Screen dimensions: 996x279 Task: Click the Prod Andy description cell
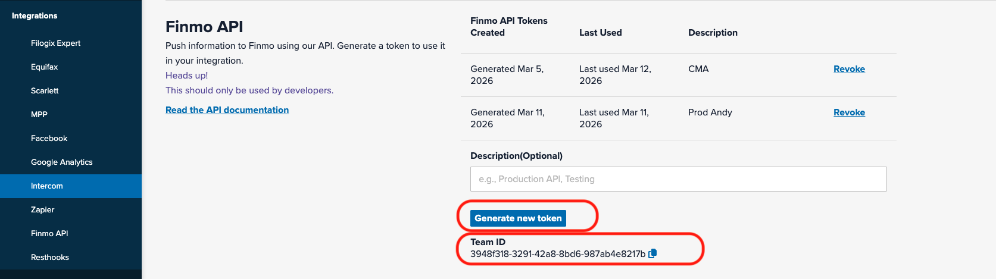coord(710,112)
